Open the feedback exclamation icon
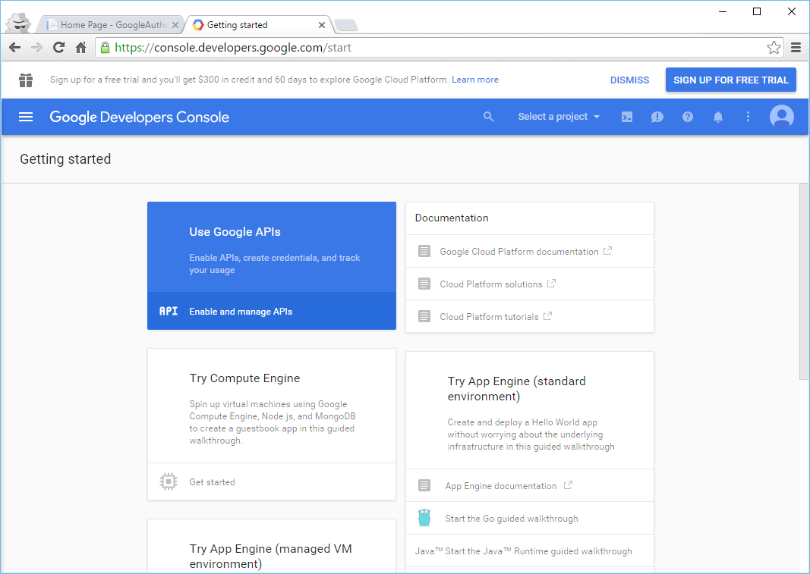 [x=657, y=118]
